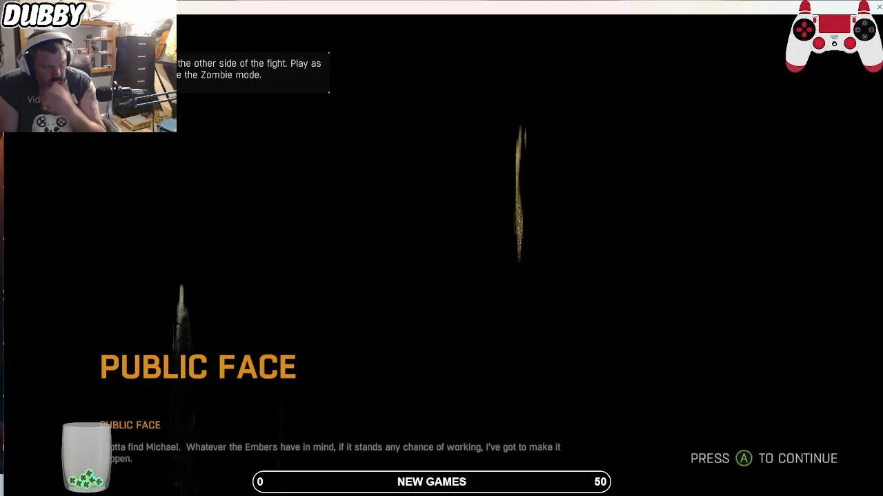Click the jar with green pieces

coord(86,457)
